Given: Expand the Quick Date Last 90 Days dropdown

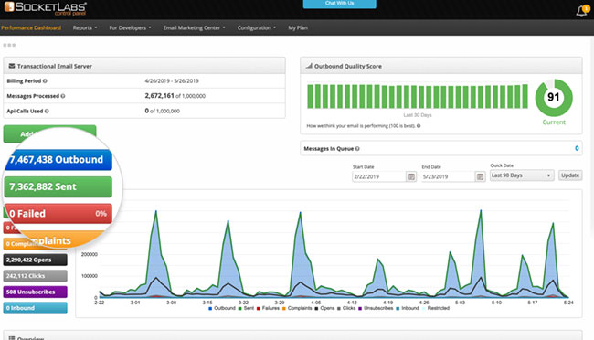Looking at the screenshot, I should click(522, 175).
